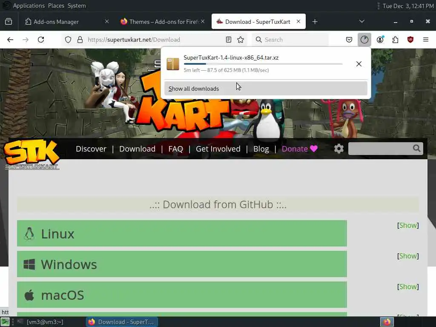Open the System menu
This screenshot has height=327, width=436.
(77, 6)
